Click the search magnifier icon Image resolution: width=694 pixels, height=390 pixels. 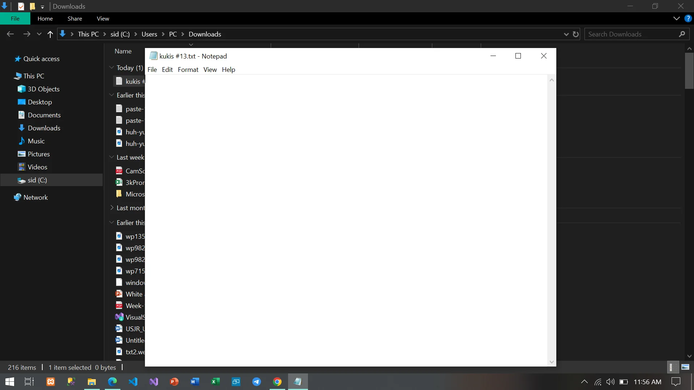(x=682, y=34)
